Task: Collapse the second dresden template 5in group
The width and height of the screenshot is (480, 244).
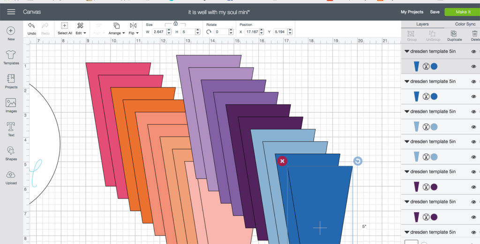Action: (x=407, y=81)
